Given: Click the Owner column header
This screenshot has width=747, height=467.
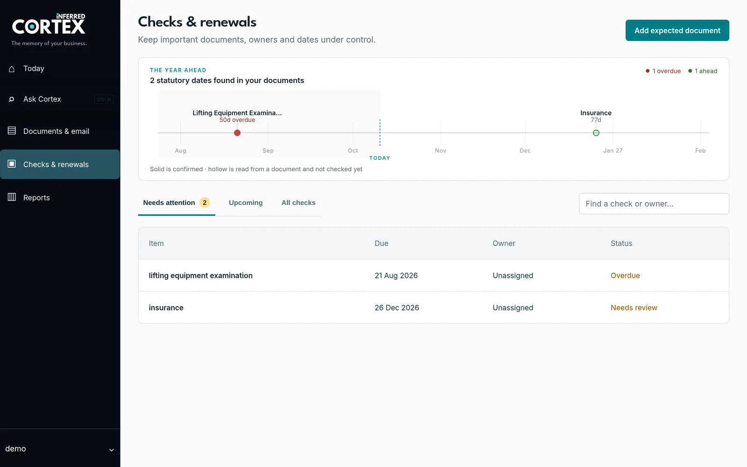Looking at the screenshot, I should point(504,243).
